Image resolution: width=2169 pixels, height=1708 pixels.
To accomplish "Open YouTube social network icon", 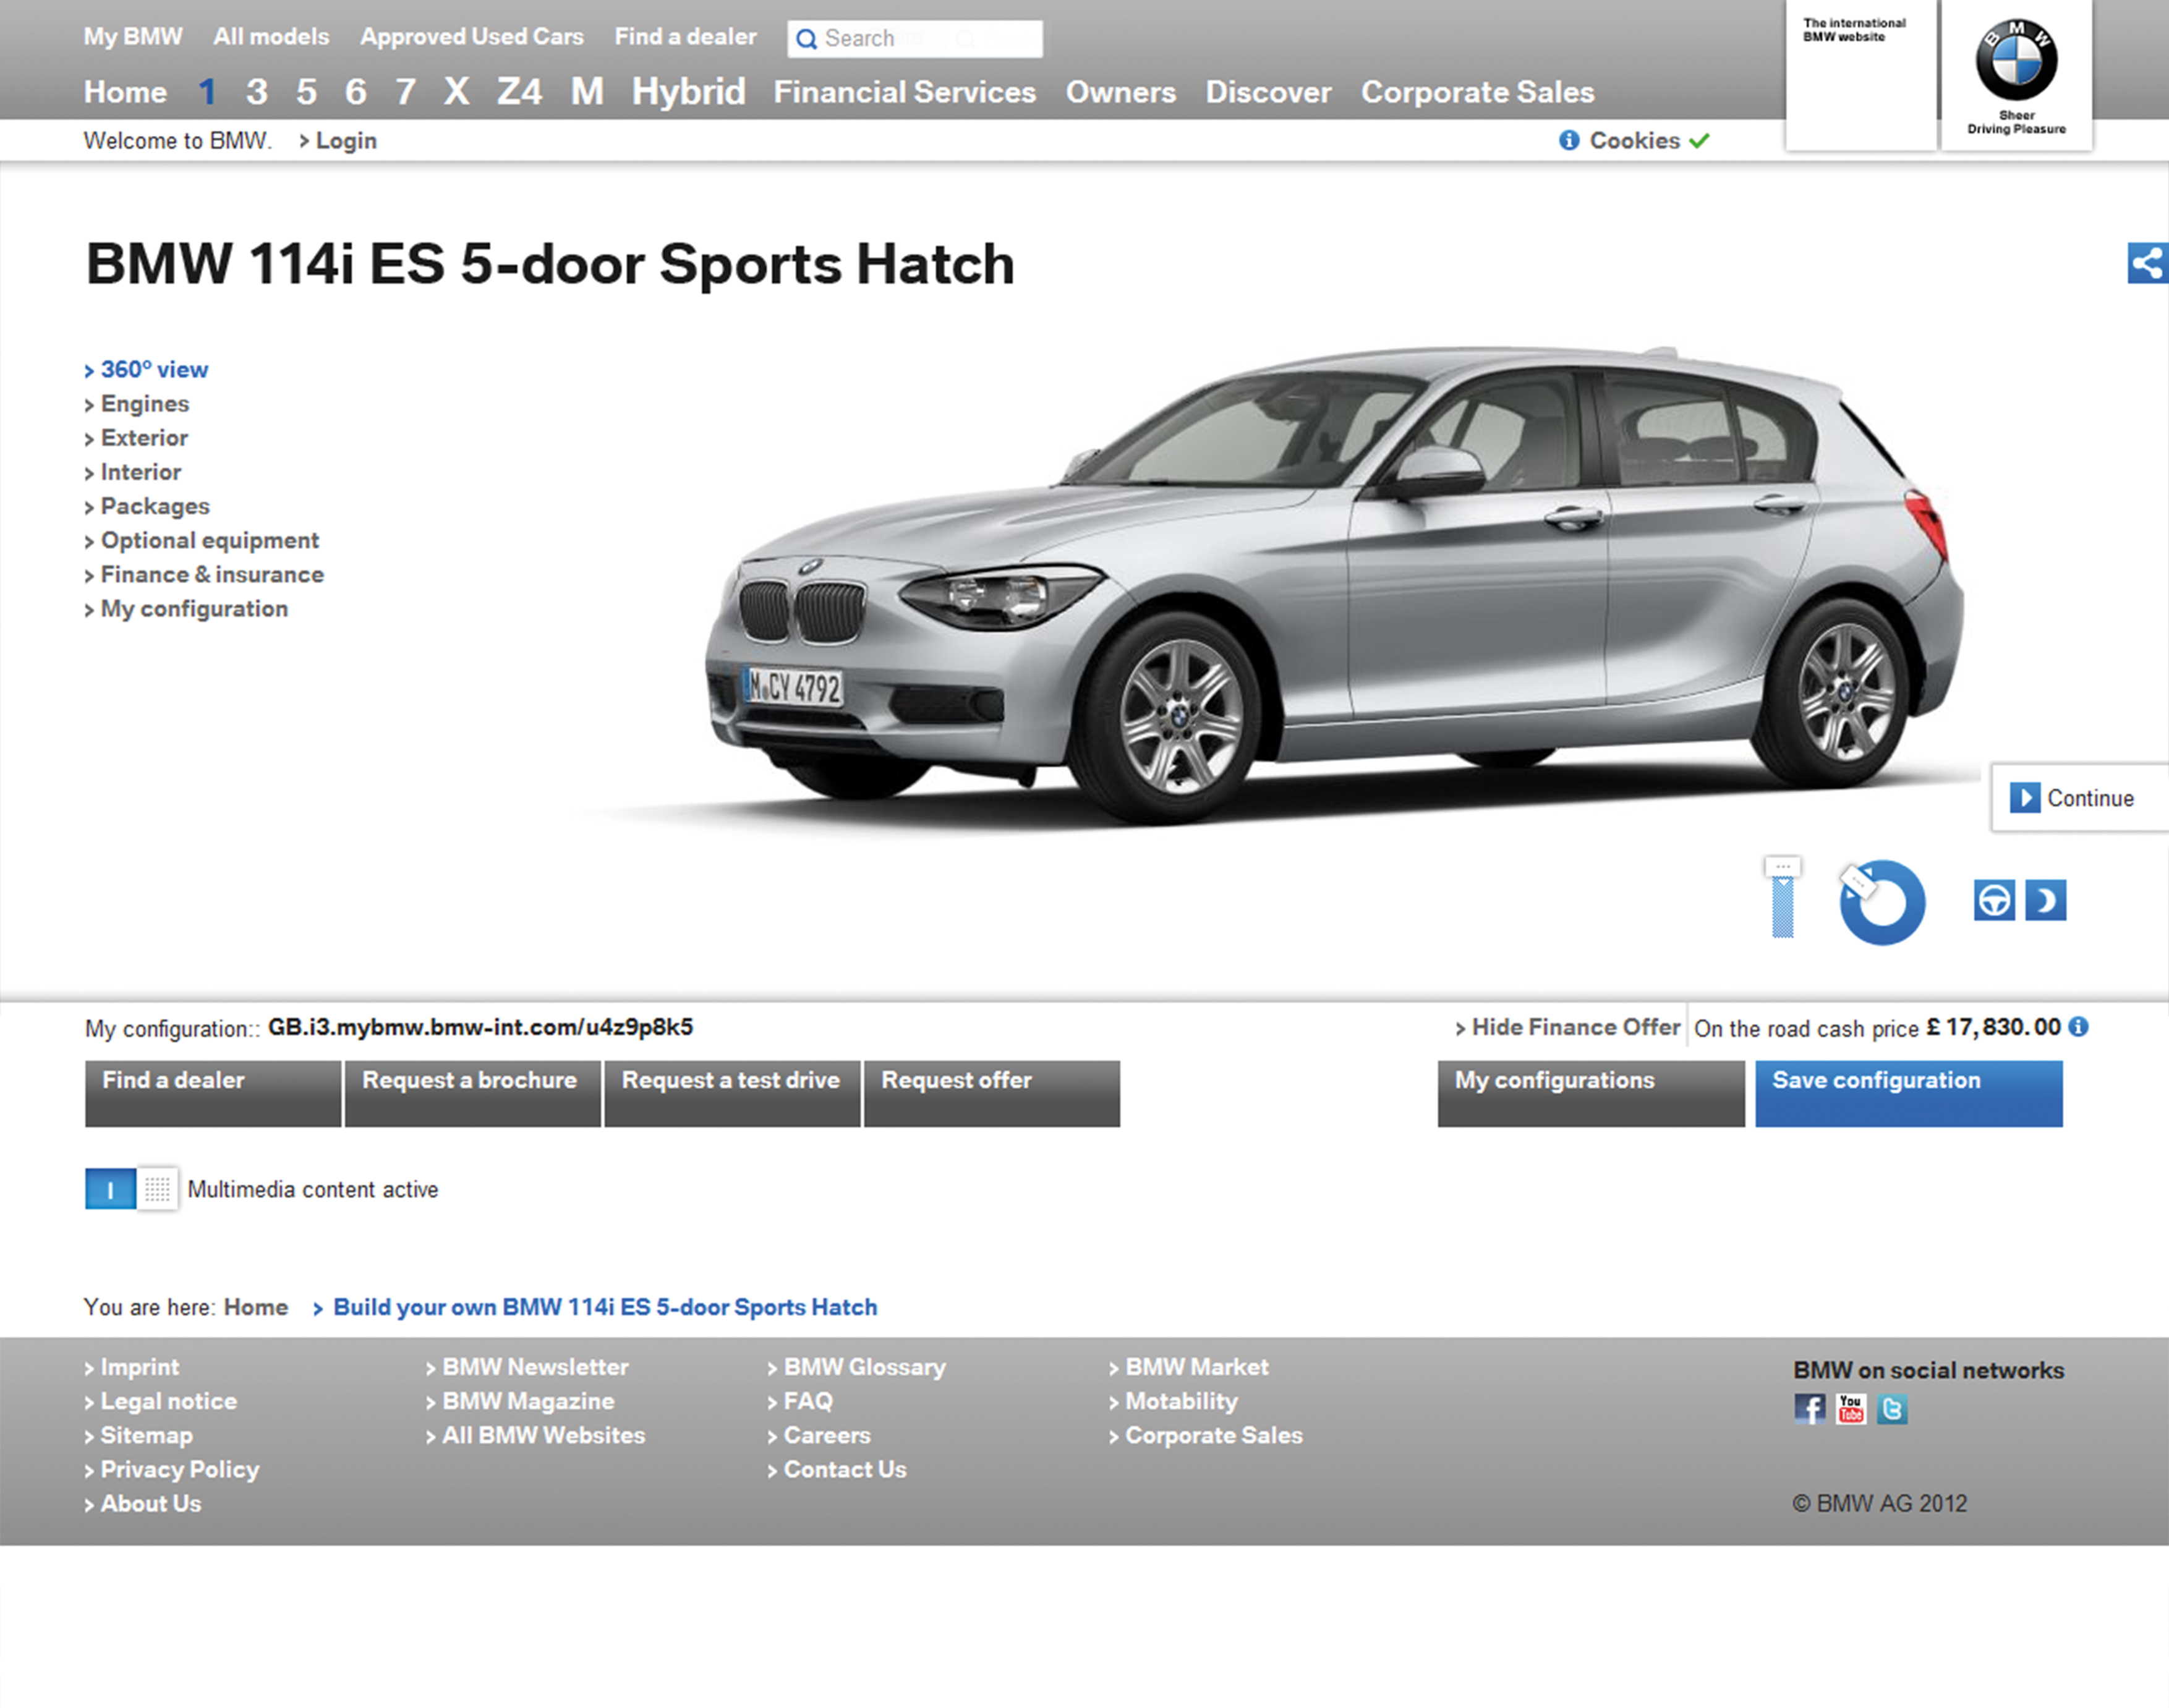I will tap(1850, 1409).
